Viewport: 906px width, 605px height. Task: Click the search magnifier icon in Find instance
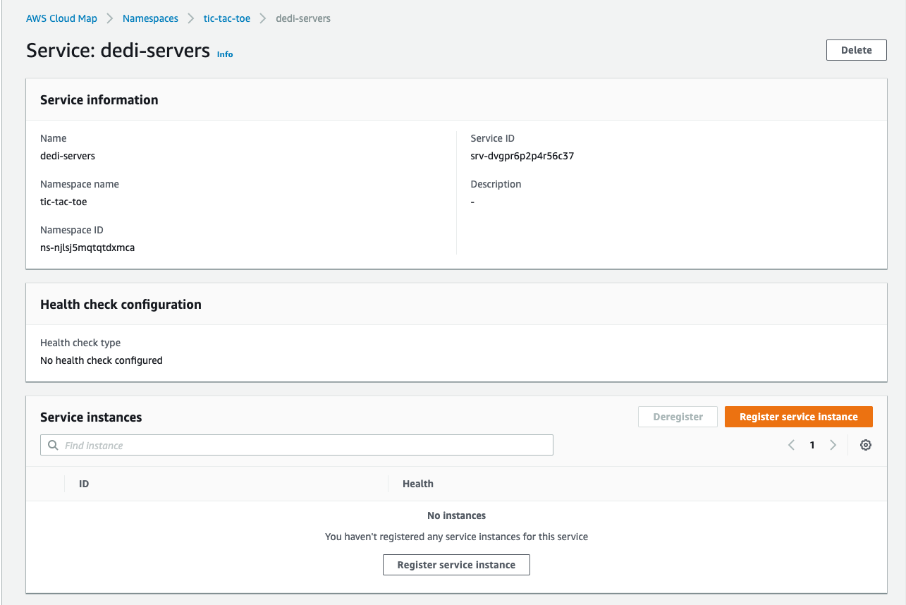[x=53, y=445]
